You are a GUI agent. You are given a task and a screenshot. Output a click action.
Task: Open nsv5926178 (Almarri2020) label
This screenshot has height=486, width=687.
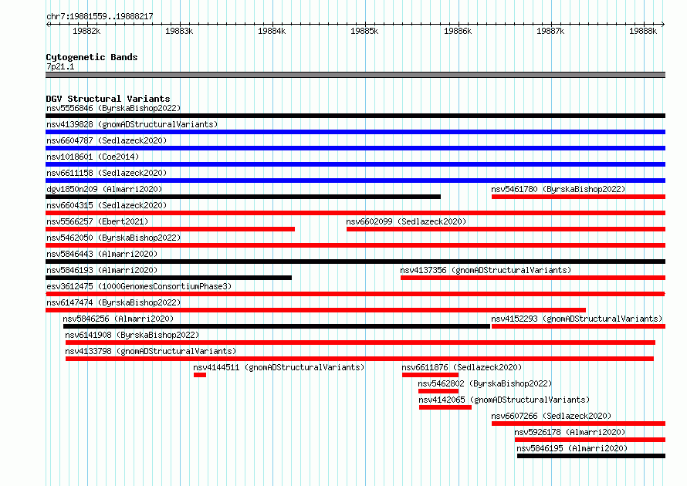click(x=570, y=432)
